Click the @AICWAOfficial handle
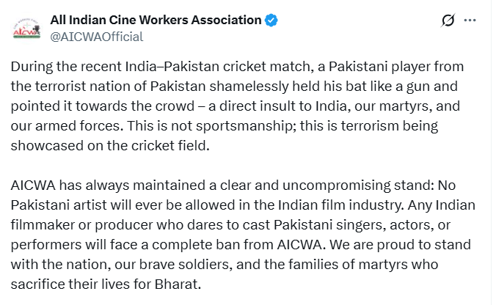 [96, 36]
